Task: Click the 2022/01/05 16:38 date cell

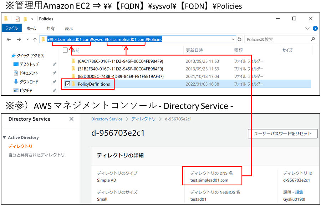Action: [x=202, y=84]
